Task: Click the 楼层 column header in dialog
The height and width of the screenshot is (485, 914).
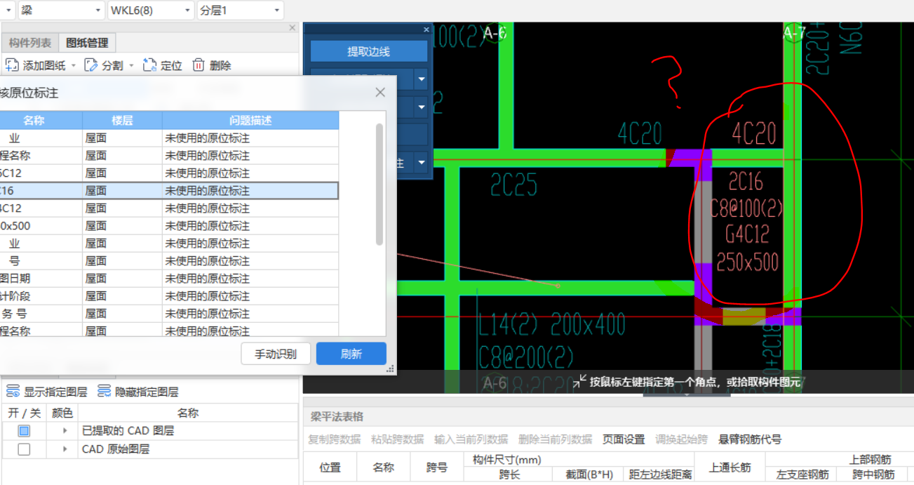Action: pos(122,121)
